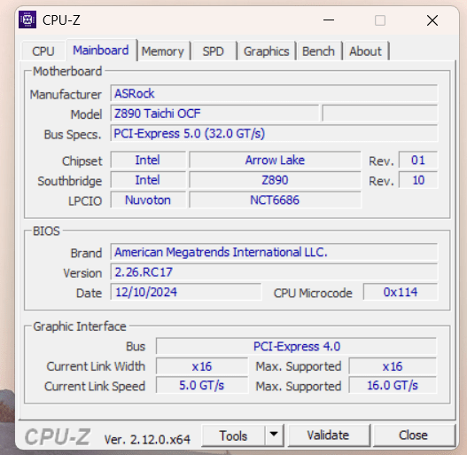Screen dimensions: 467x455
Task: Click the Arrow Lake chipset value
Action: [275, 161]
